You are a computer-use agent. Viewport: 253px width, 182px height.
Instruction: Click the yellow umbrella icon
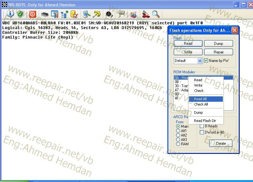96,14
